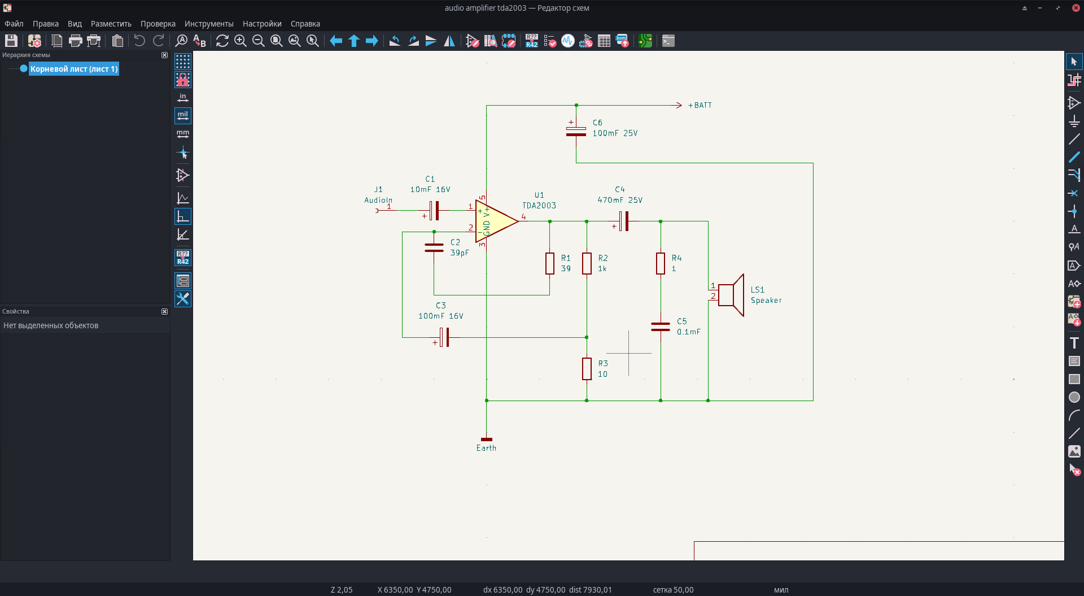Image resolution: width=1084 pixels, height=596 pixels.
Task: Paste from clipboard icon
Action: click(x=117, y=41)
